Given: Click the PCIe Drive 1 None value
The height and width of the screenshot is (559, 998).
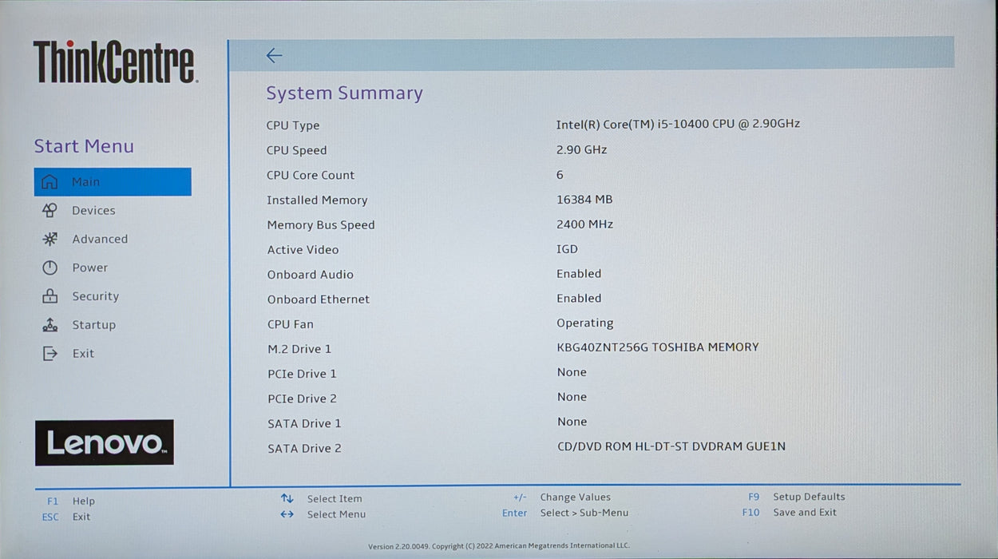Looking at the screenshot, I should pos(572,372).
